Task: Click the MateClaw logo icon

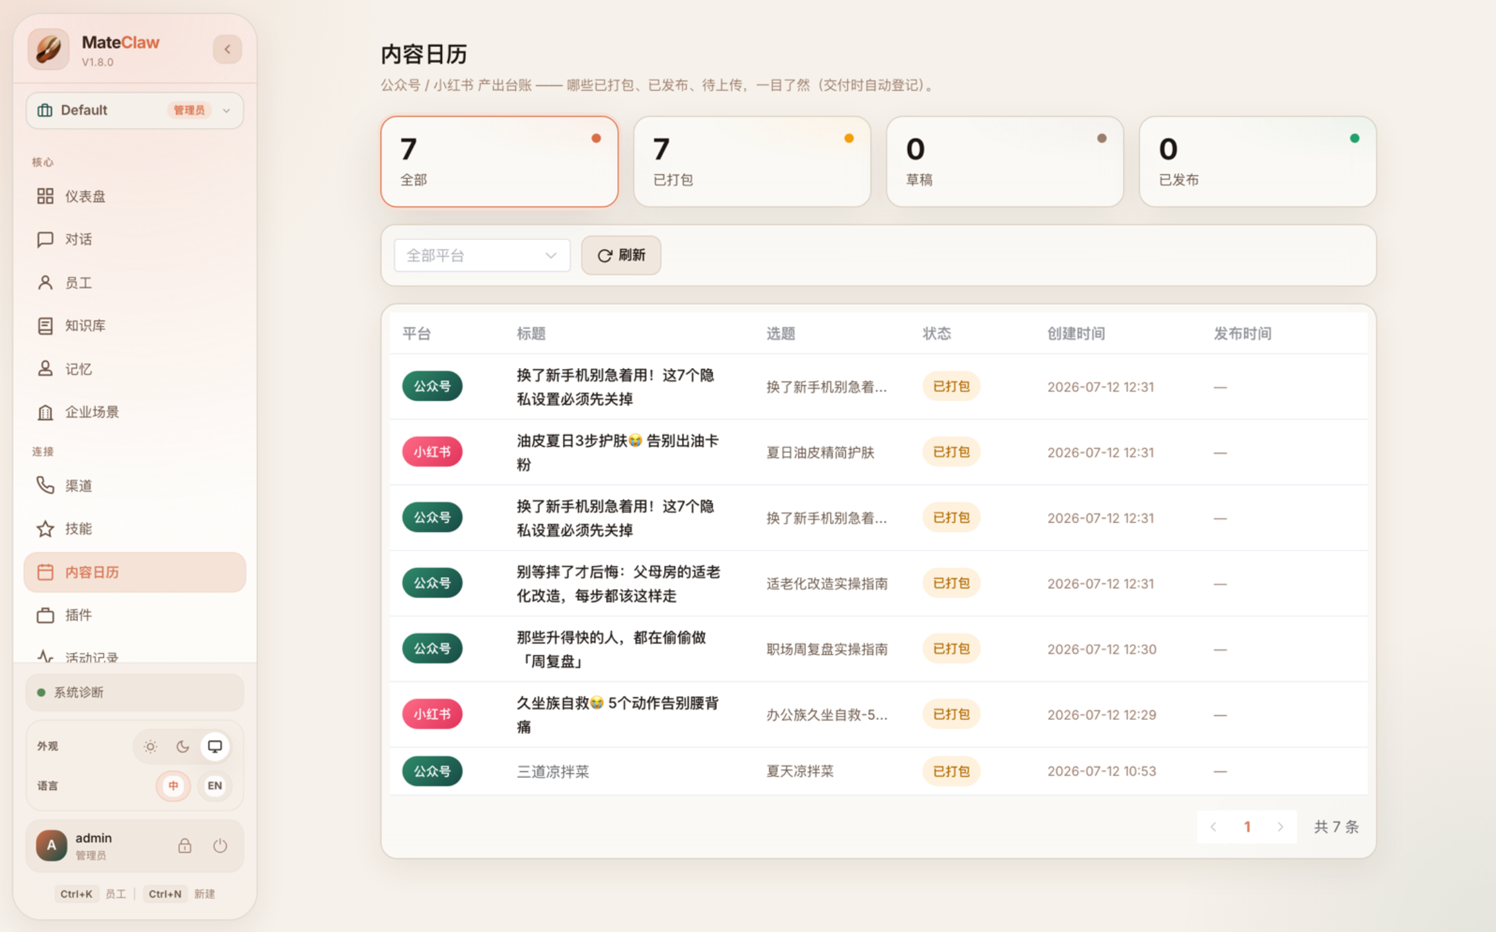Action: 49,50
